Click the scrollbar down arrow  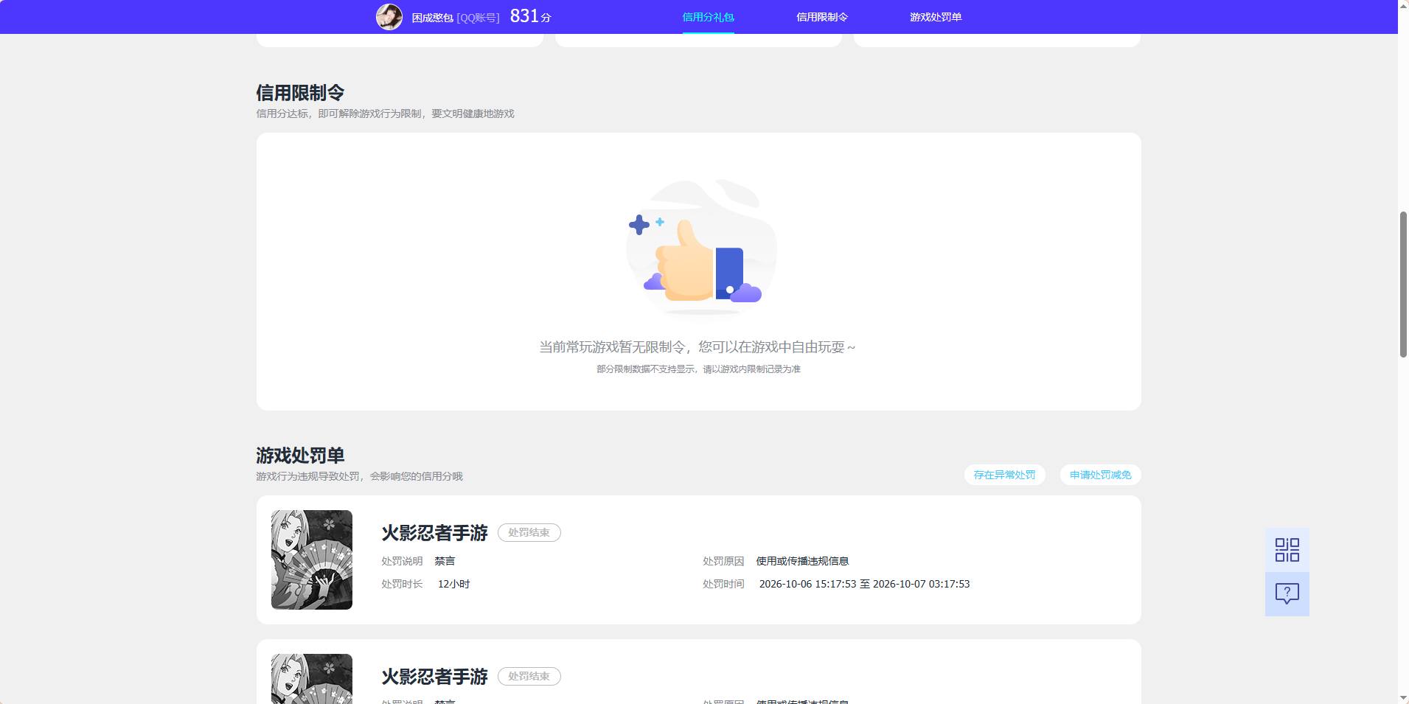tap(1403, 698)
